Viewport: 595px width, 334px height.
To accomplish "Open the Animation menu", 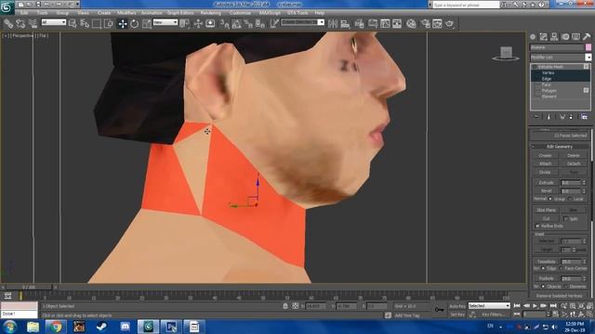I will click(x=152, y=13).
